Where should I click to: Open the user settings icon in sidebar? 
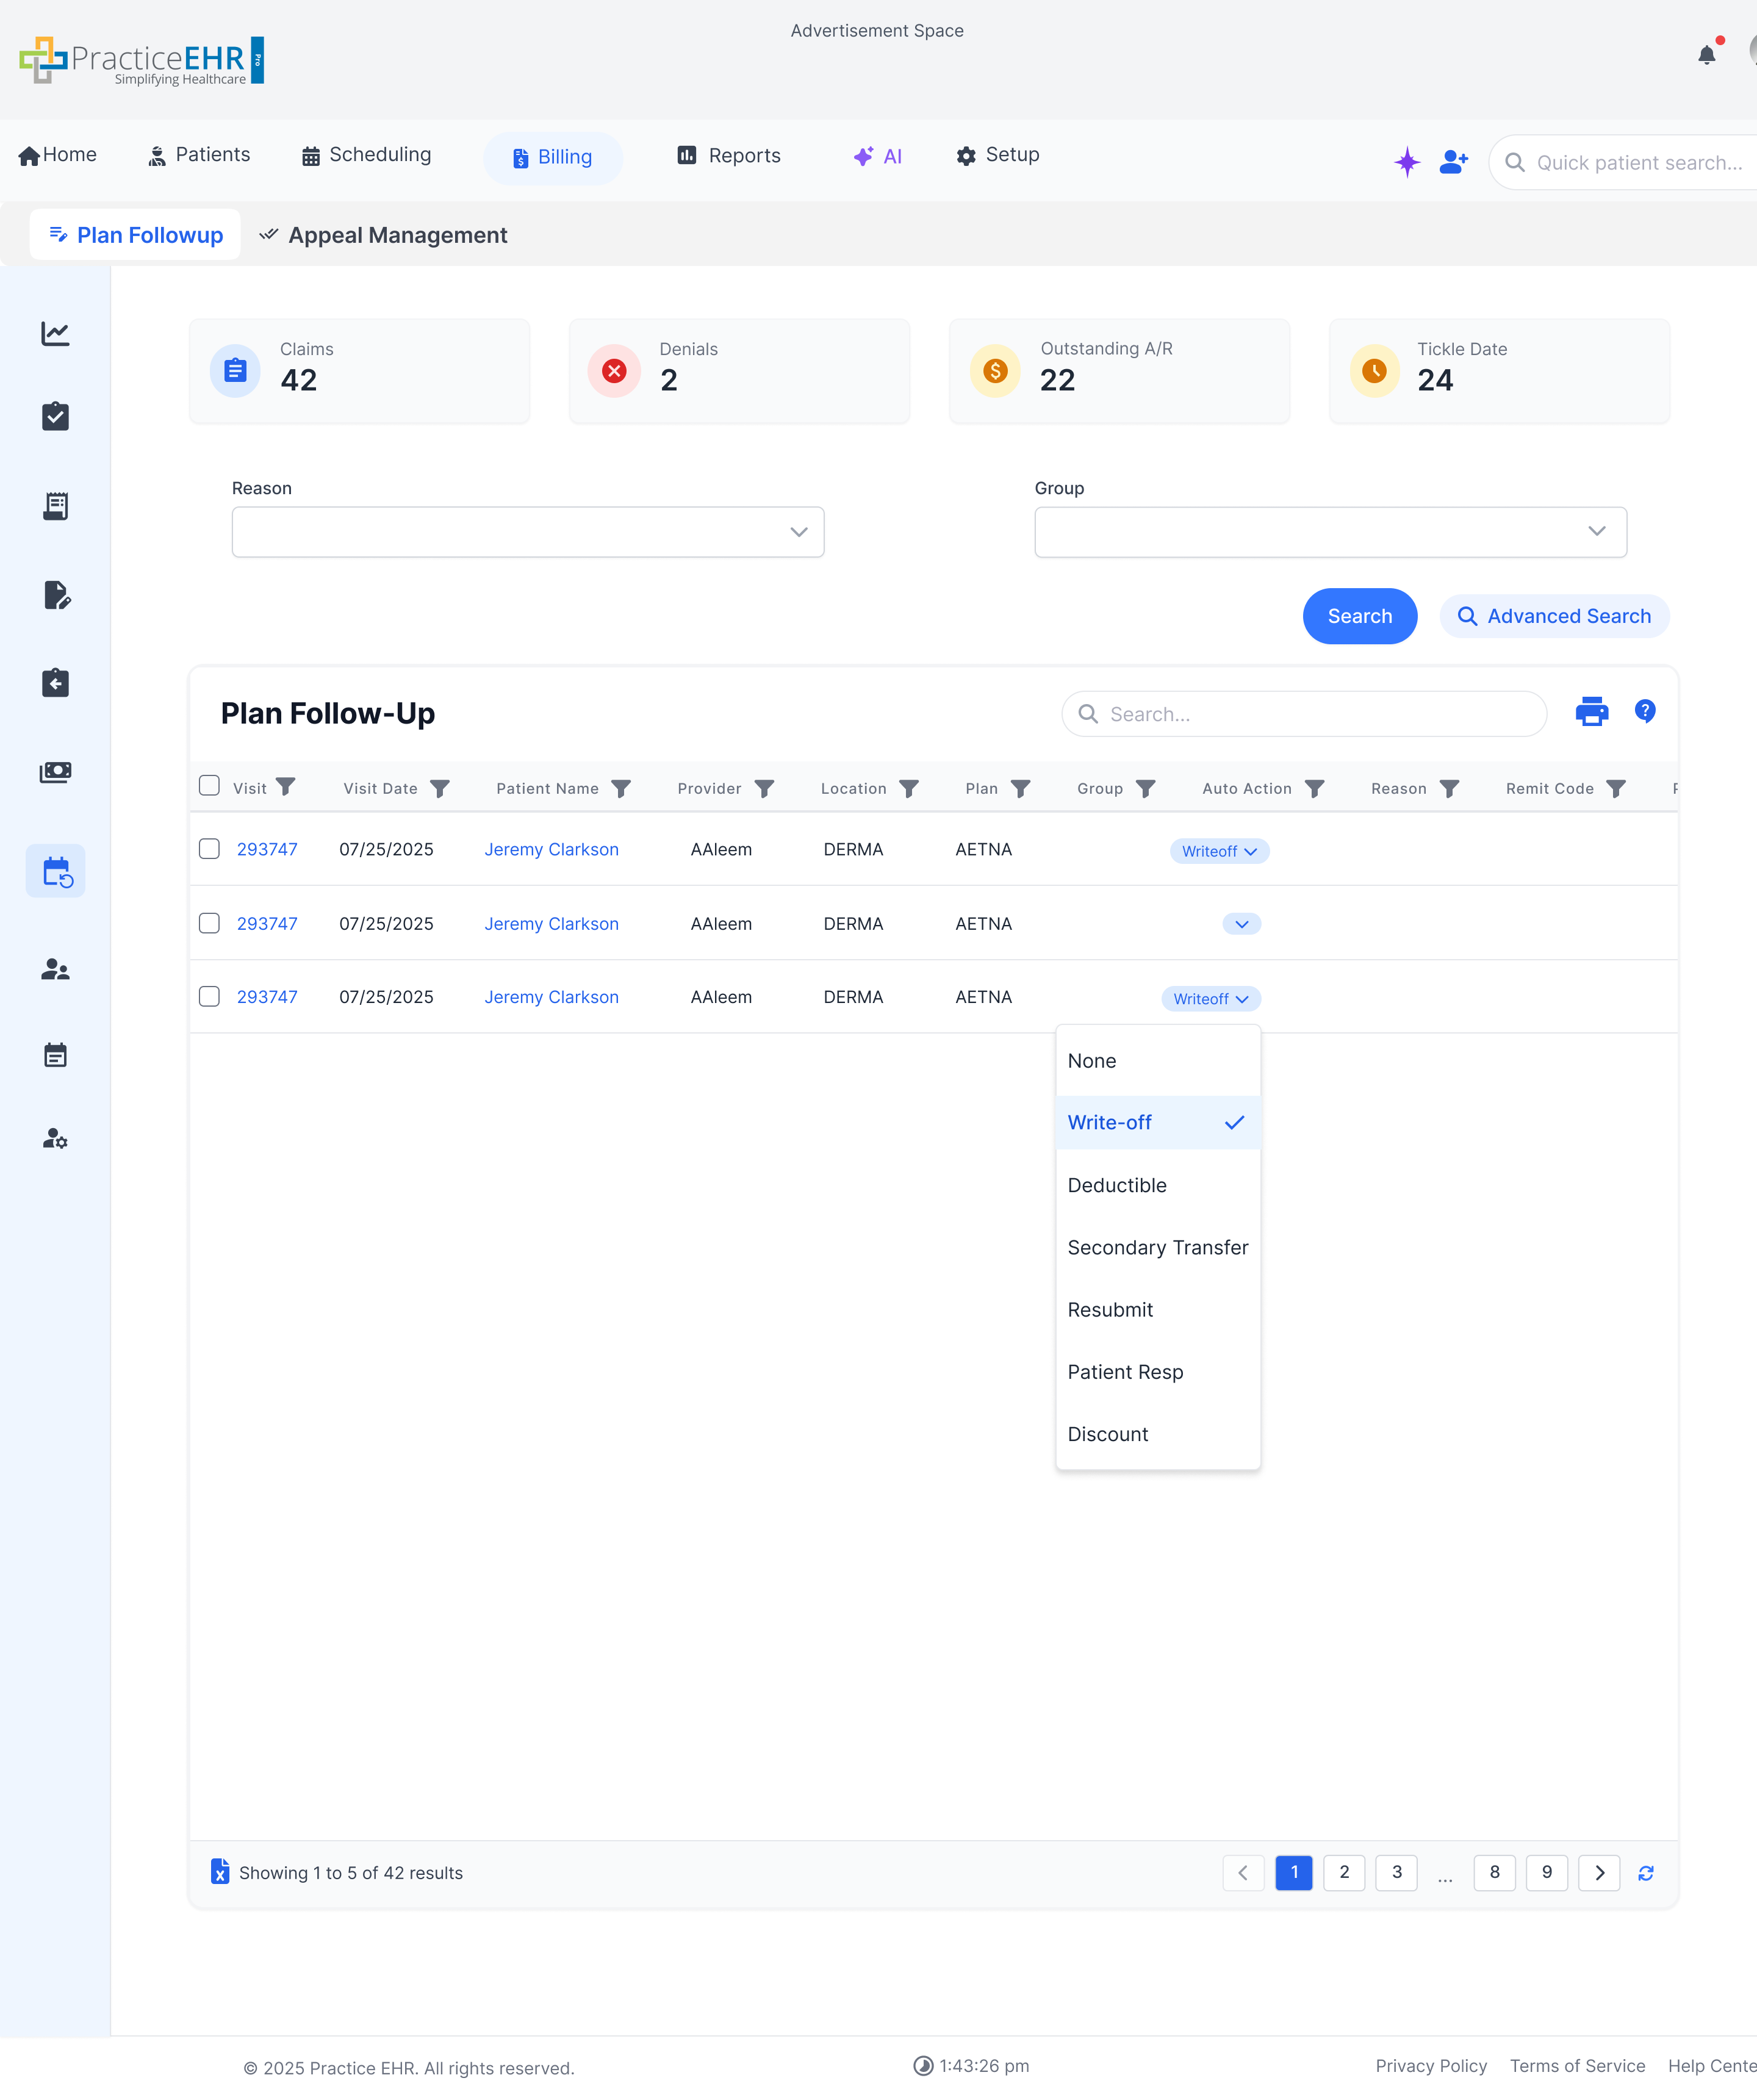(x=55, y=1138)
